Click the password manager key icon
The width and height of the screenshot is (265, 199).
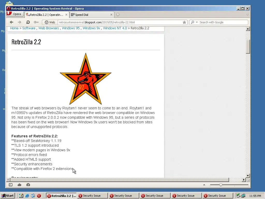pos(36,22)
